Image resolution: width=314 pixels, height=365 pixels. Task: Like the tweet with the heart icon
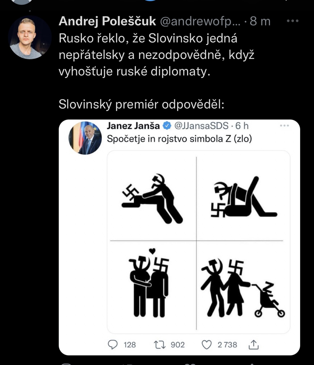[207, 345]
